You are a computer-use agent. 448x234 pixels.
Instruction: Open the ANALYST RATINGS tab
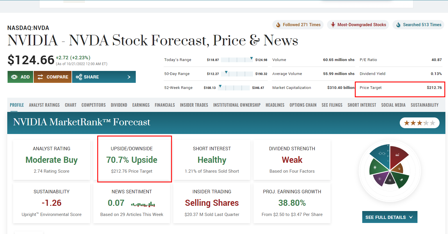pos(44,105)
